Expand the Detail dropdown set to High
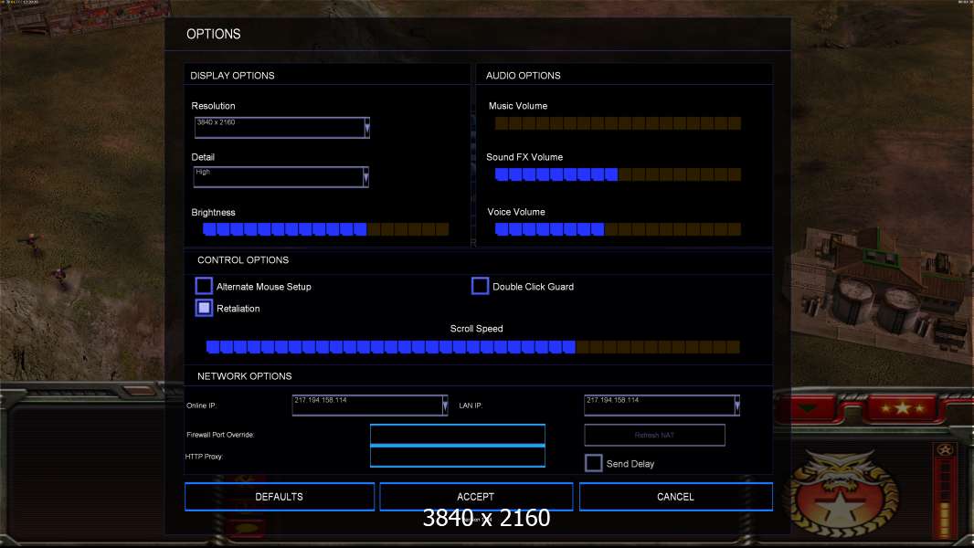Viewport: 974px width, 548px height. (281, 177)
